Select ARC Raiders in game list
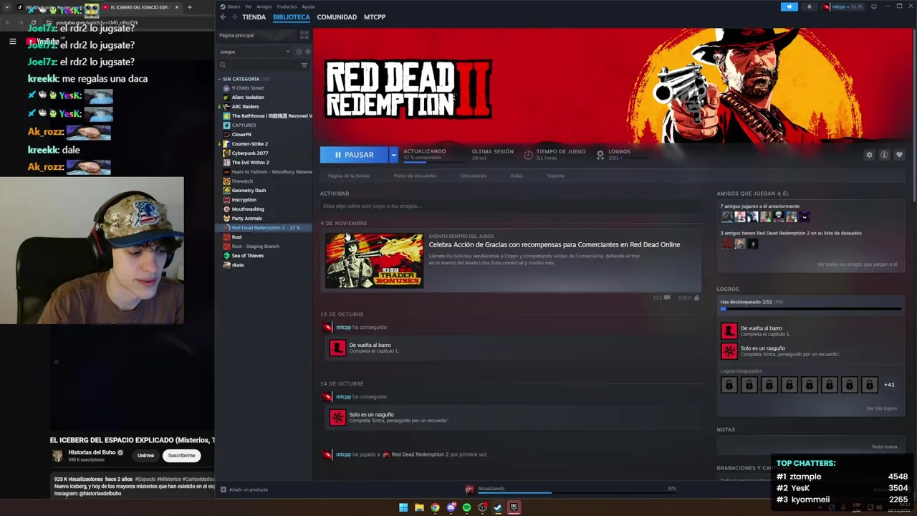 (245, 106)
